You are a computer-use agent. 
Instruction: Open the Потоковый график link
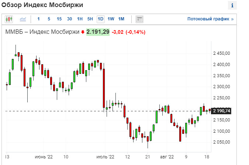coord(210,19)
